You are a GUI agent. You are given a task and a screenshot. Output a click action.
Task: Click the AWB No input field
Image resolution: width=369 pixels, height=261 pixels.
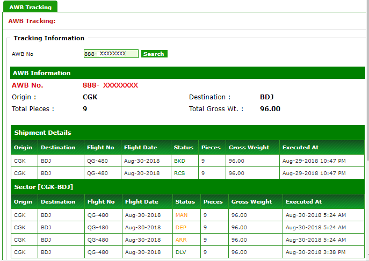111,54
